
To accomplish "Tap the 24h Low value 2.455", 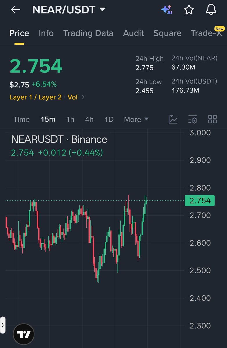I will pos(145,91).
